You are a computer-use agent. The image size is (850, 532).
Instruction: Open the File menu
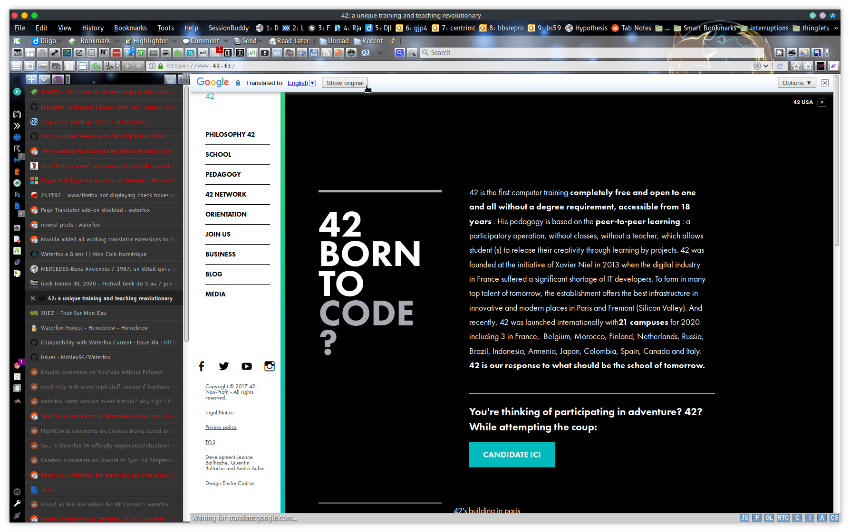click(x=20, y=28)
